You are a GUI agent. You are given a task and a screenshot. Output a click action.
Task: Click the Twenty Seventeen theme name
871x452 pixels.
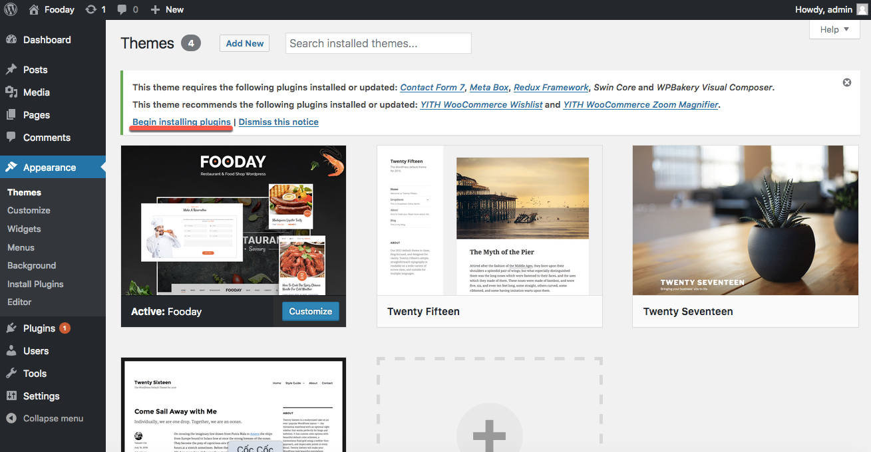(x=688, y=312)
